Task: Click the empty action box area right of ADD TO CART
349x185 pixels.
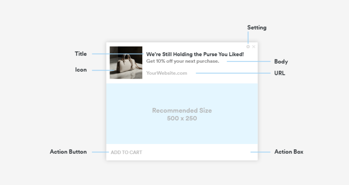Action: coord(201,152)
